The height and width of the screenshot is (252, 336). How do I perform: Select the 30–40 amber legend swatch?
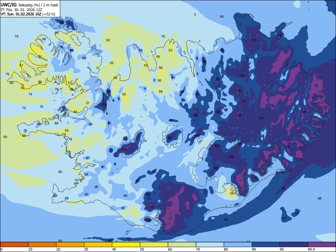pyautogui.click(x=98, y=245)
